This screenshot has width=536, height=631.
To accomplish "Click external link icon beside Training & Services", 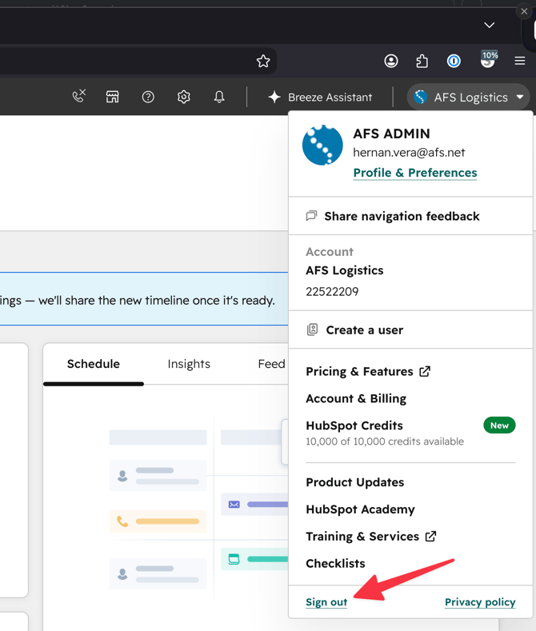I will pos(430,536).
